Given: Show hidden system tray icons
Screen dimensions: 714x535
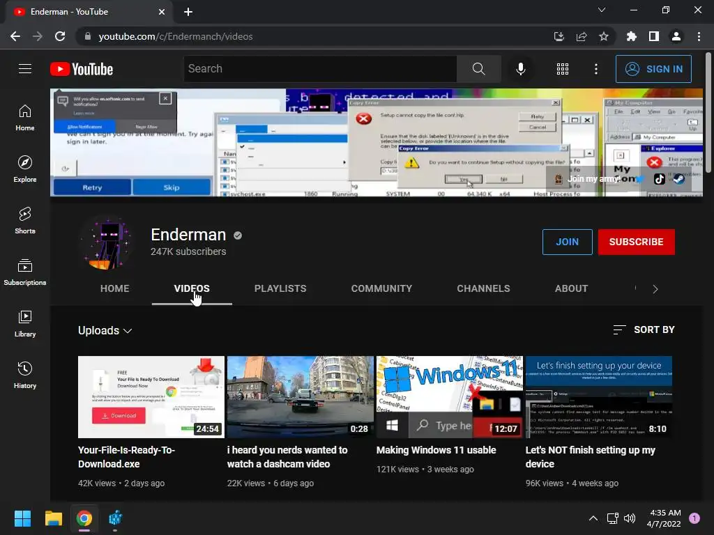Looking at the screenshot, I should [x=593, y=518].
